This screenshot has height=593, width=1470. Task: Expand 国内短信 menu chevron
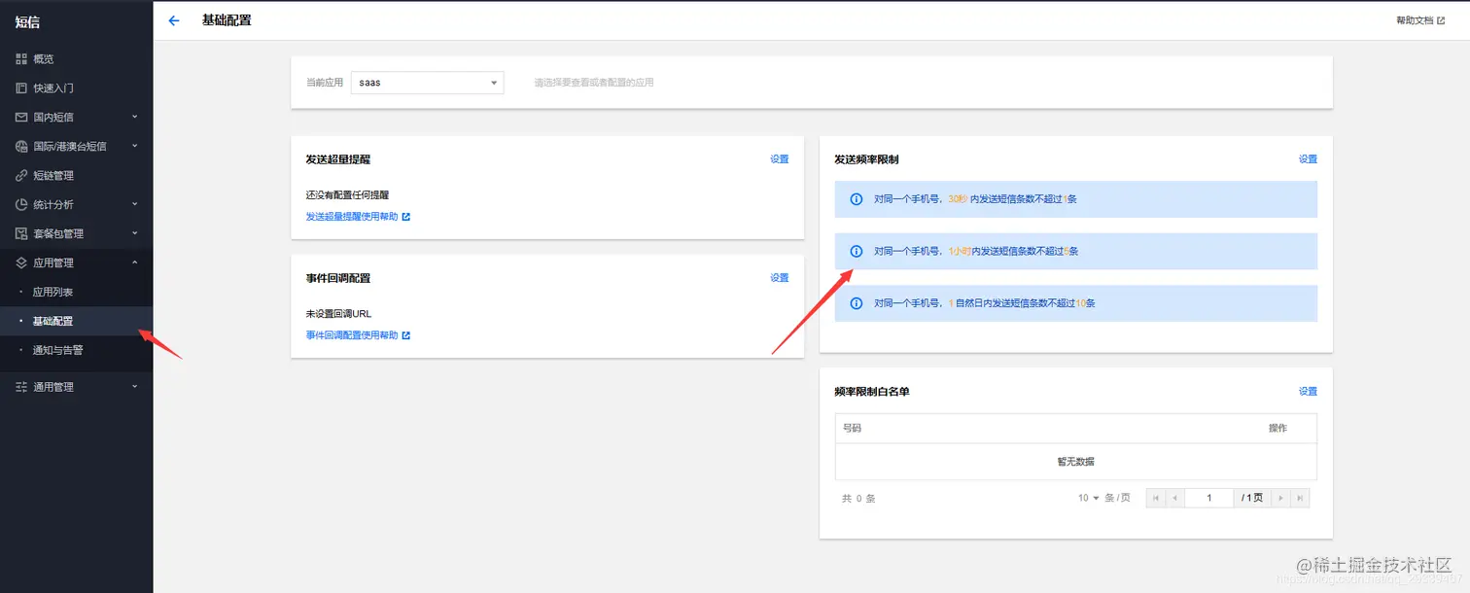click(x=135, y=117)
